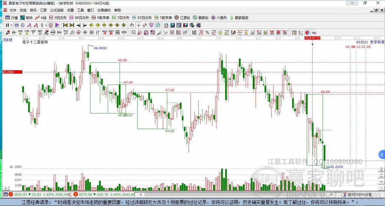Click the 老子十二宫结构 chart label
The image size is (385, 206).
(x=35, y=42)
